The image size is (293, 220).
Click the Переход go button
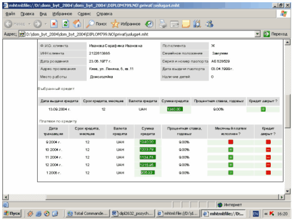pyautogui.click(x=275, y=34)
